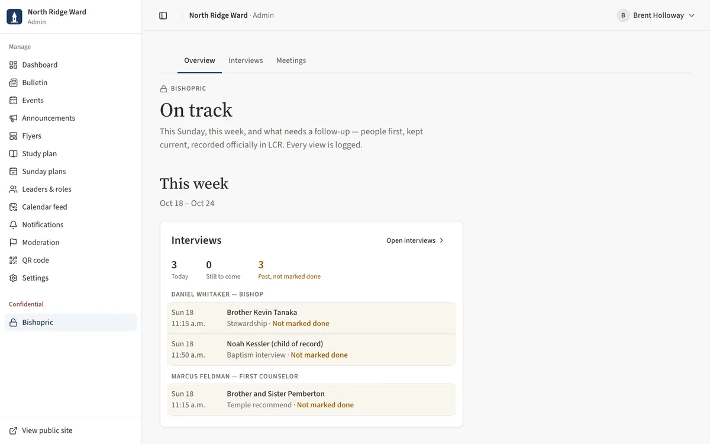This screenshot has width=710, height=444.
Task: Click 'Not marked done' on Stewardship row
Action: pos(301,324)
